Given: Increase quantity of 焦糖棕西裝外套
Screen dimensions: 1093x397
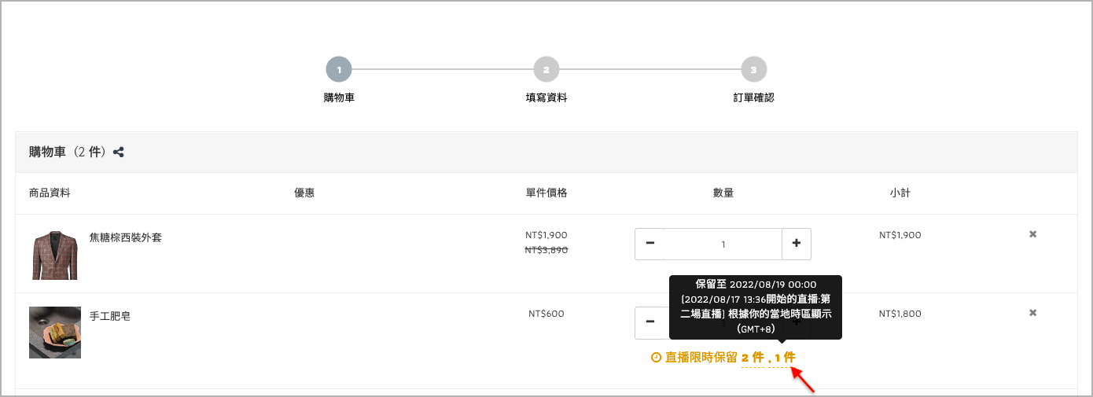Looking at the screenshot, I should click(x=797, y=244).
